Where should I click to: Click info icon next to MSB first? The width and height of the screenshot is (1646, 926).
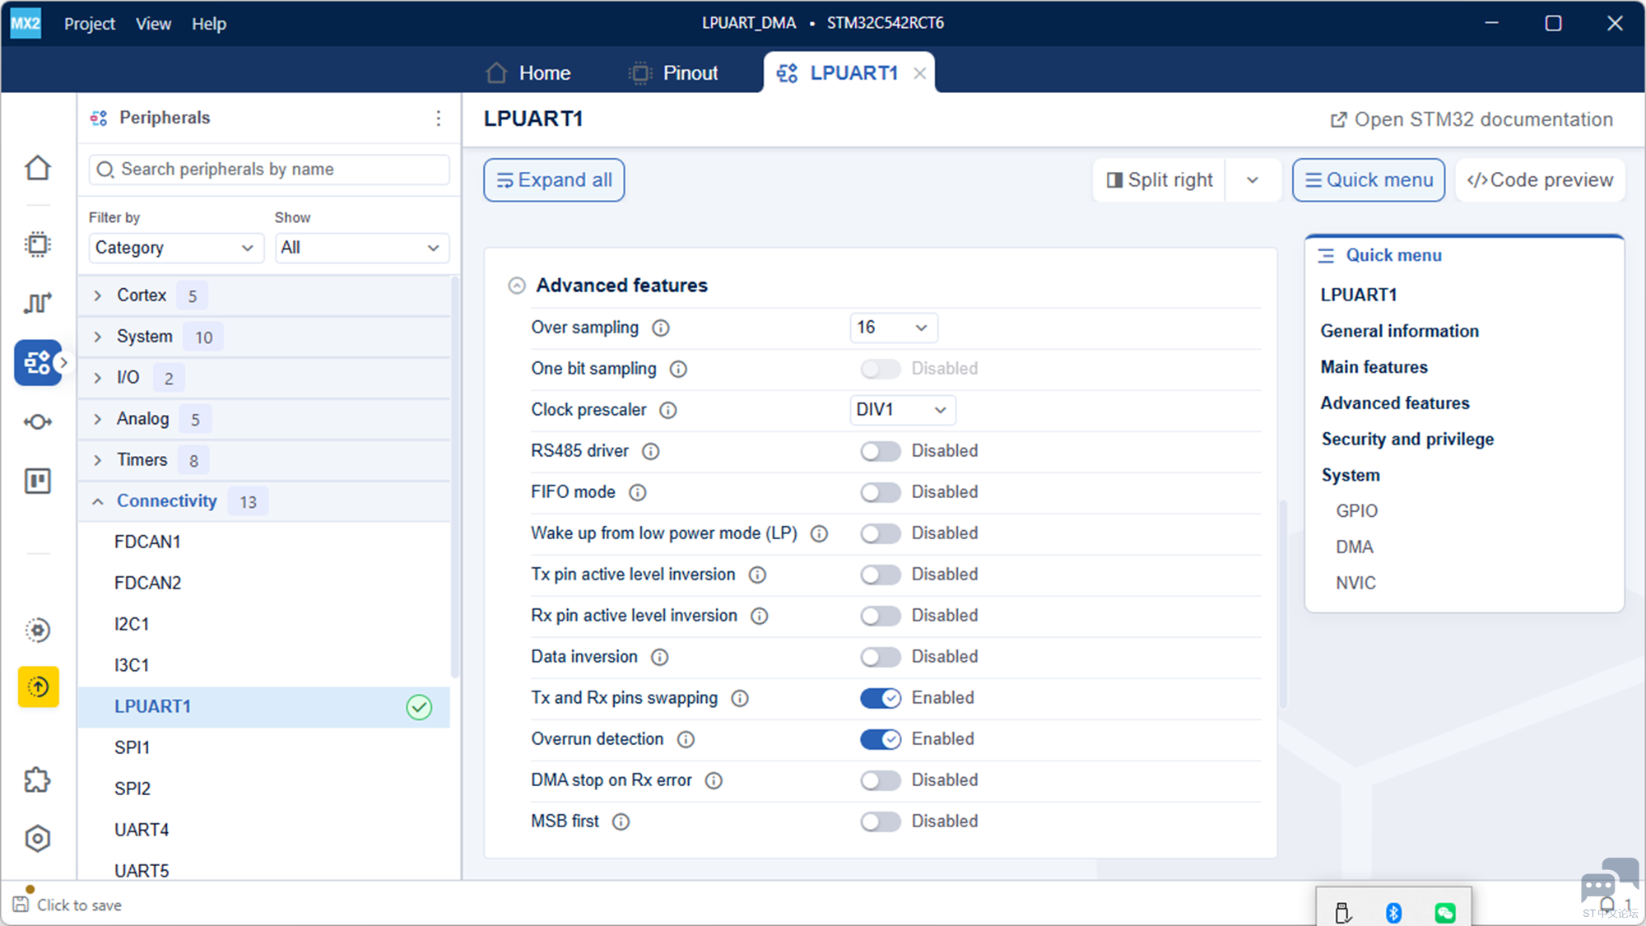click(x=621, y=822)
